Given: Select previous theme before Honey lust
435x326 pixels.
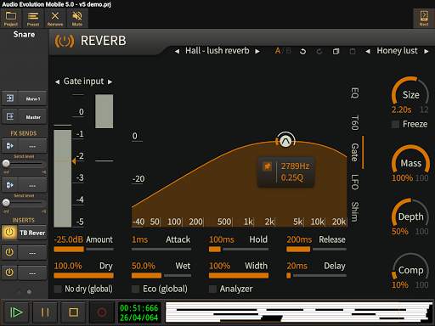Looking at the screenshot, I should tap(368, 51).
